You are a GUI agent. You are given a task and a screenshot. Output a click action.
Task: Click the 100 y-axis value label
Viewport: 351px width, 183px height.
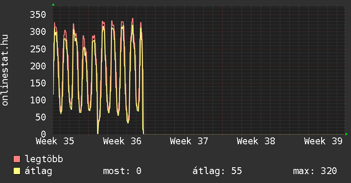pyautogui.click(x=38, y=100)
